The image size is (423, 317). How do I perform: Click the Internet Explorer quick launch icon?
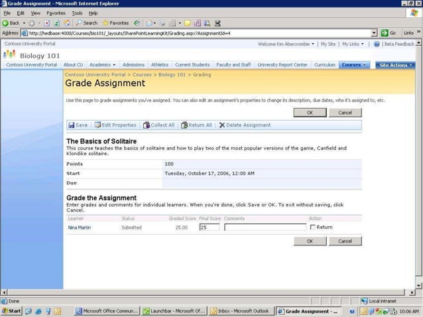(x=38, y=311)
